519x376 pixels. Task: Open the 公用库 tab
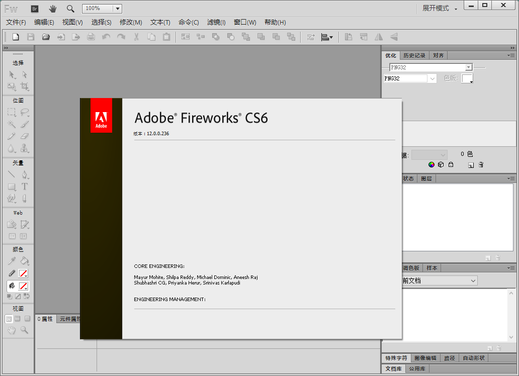click(x=416, y=369)
